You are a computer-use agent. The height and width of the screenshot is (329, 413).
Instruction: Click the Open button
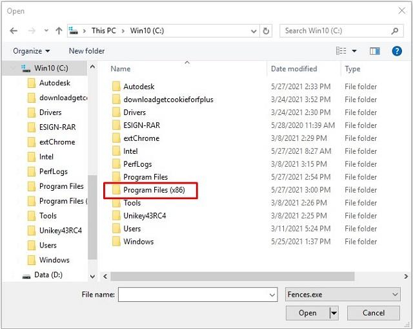(x=307, y=313)
